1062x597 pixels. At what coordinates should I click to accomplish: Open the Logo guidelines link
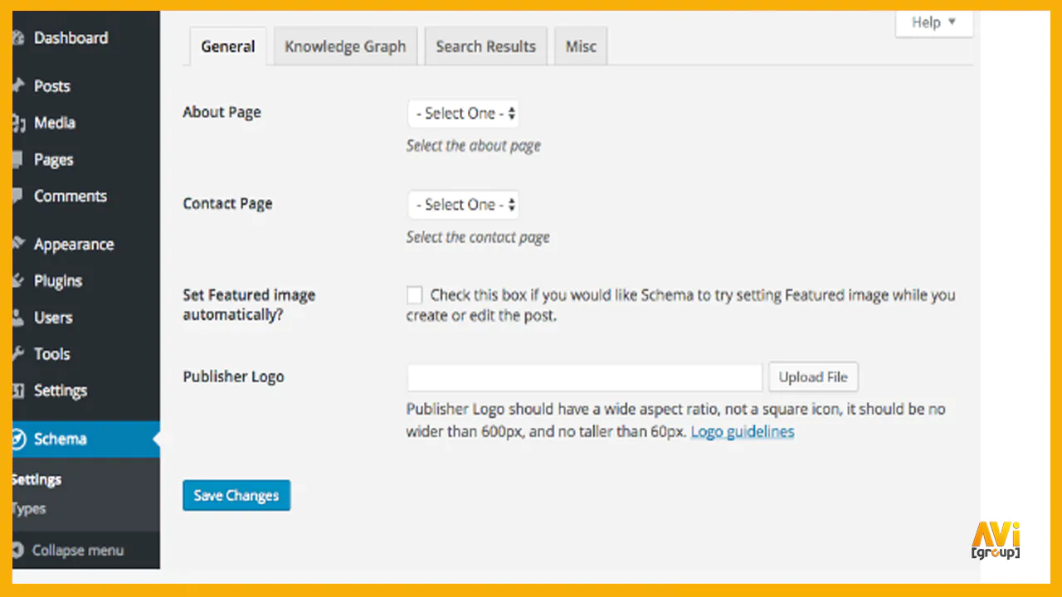tap(743, 431)
